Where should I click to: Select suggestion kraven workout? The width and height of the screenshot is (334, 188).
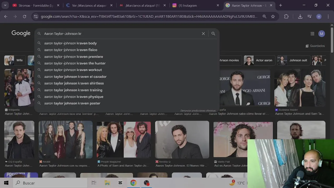(127, 70)
